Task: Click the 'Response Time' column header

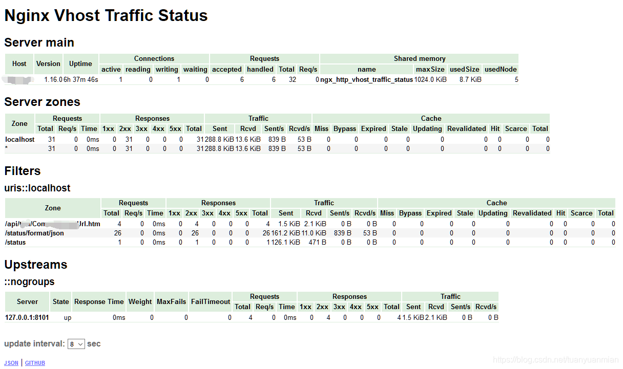Action: tap(99, 301)
